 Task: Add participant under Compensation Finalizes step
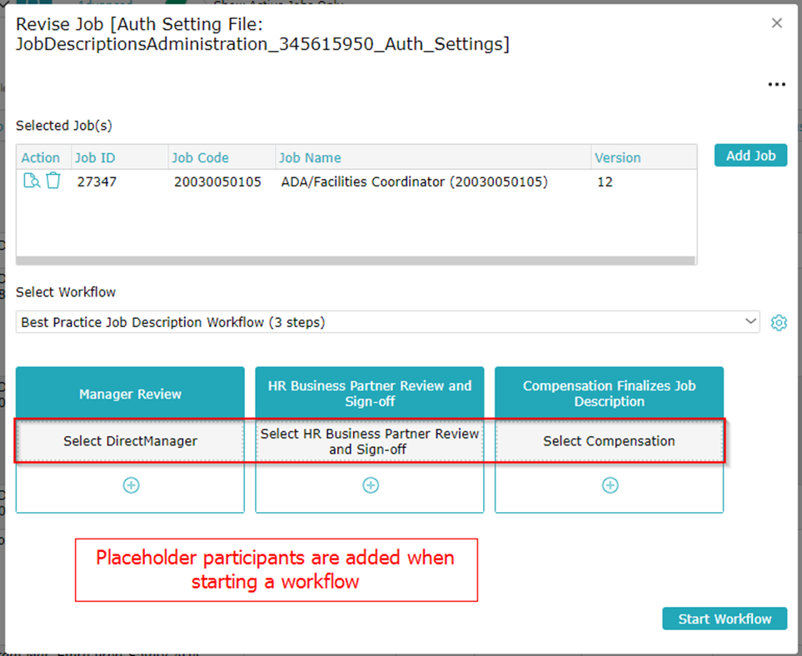pos(610,485)
